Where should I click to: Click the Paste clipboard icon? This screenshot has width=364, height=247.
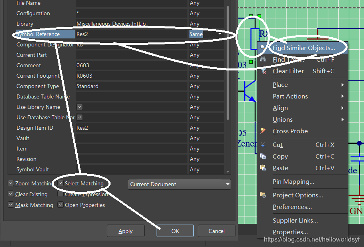[263, 168]
